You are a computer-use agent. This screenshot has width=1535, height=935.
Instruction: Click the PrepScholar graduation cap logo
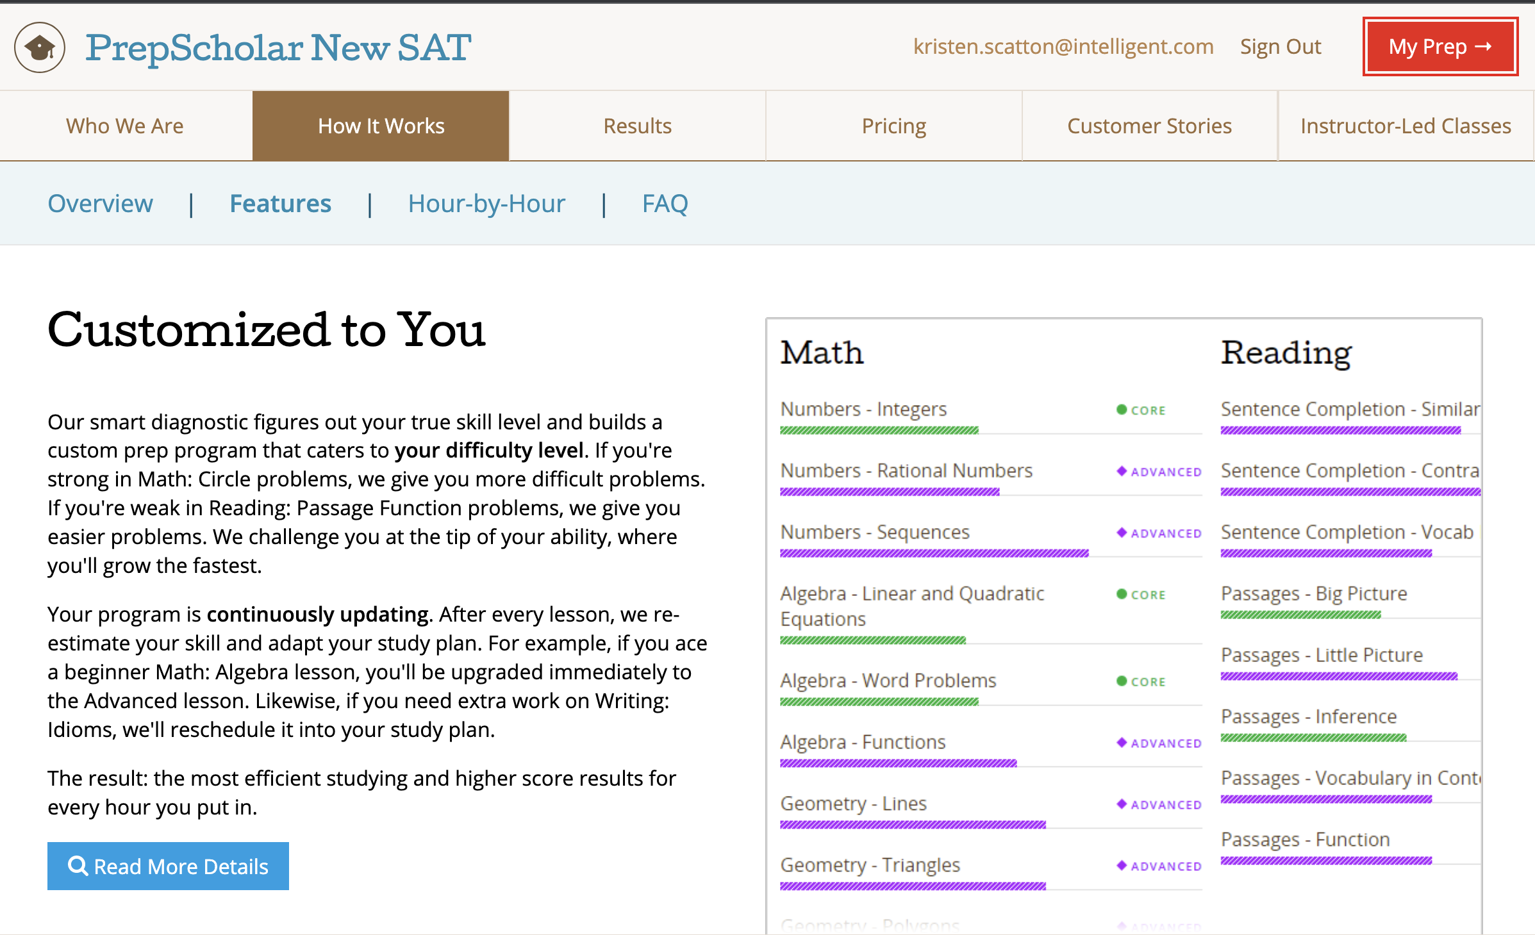pyautogui.click(x=40, y=47)
